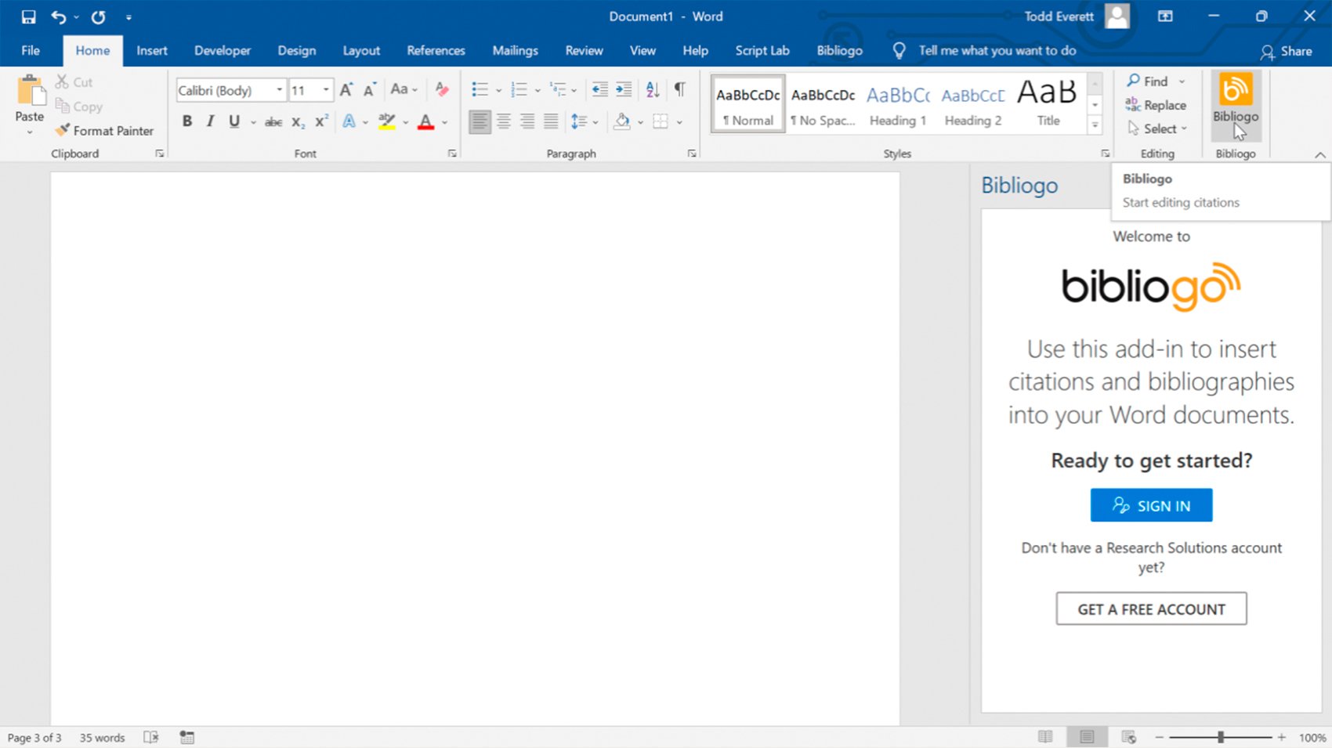Switch to the Insert tab
This screenshot has height=748, width=1332.
coord(152,51)
